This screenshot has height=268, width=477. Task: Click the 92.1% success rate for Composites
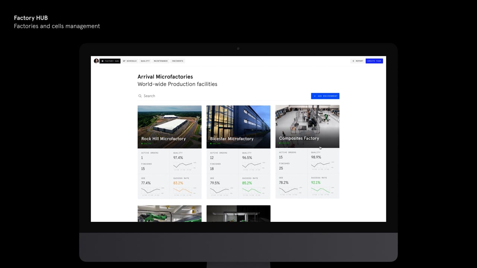[x=316, y=183]
